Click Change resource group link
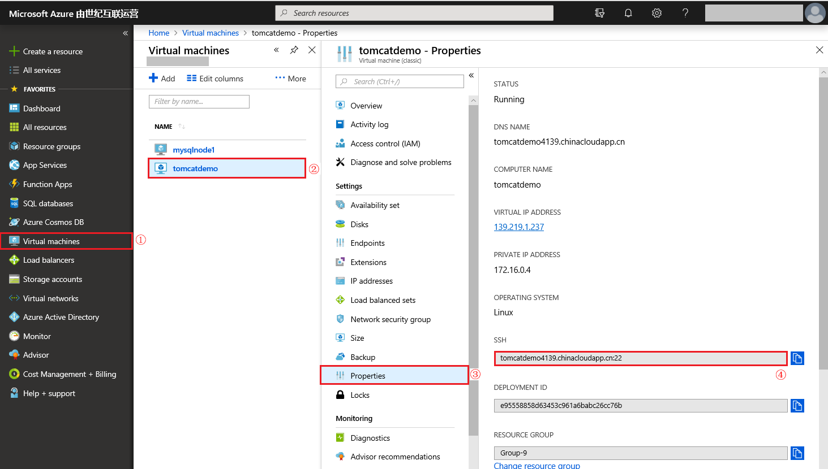The height and width of the screenshot is (469, 828). click(537, 466)
